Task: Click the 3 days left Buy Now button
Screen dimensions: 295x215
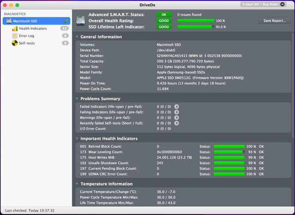Action: pyautogui.click(x=263, y=4)
